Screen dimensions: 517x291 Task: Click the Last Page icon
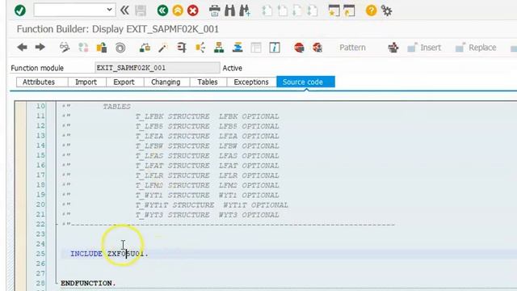(313, 11)
